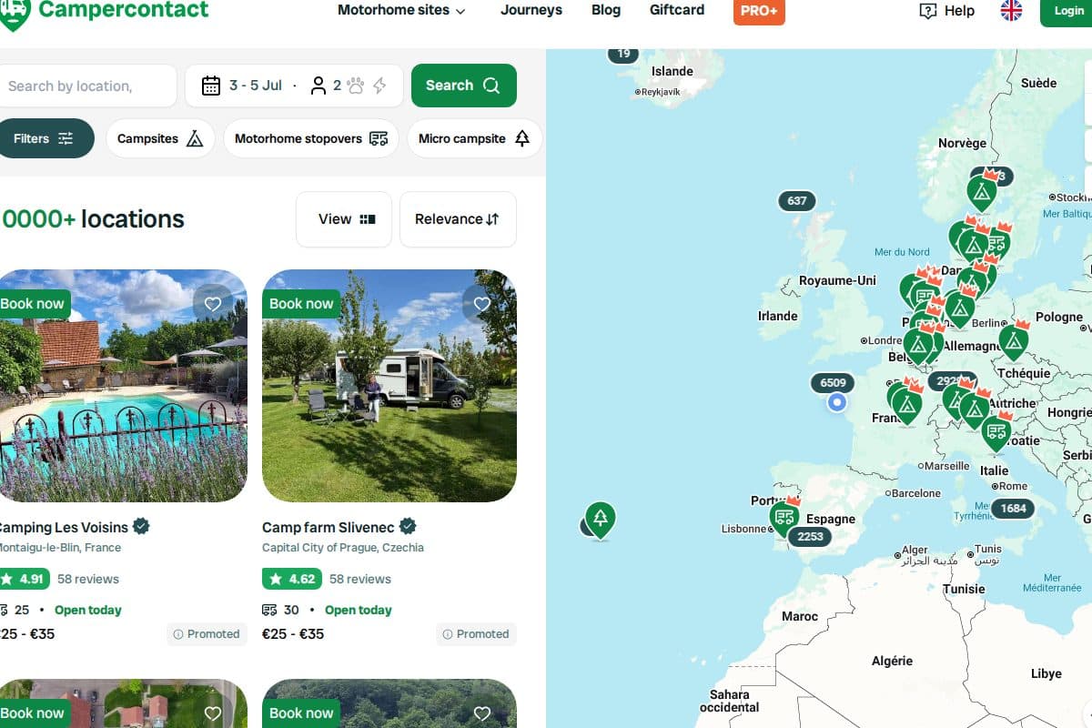Click the 2253 map cluster in Spain
The height and width of the screenshot is (728, 1092).
(810, 537)
